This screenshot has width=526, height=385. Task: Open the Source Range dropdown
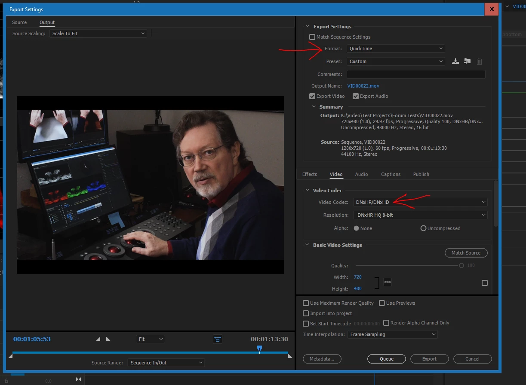[x=166, y=363]
